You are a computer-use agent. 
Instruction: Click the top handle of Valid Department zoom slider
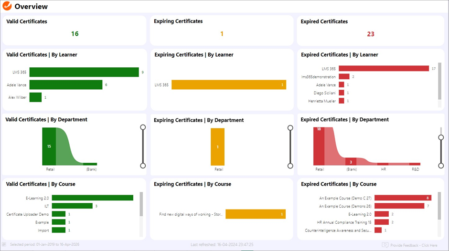[143, 127]
